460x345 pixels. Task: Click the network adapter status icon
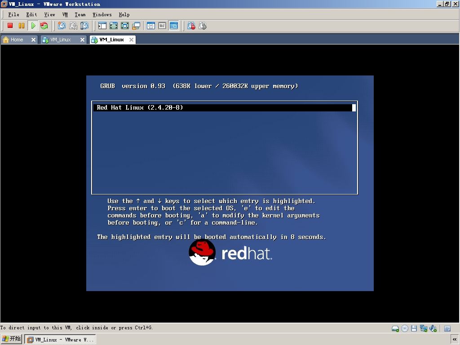coord(423,328)
